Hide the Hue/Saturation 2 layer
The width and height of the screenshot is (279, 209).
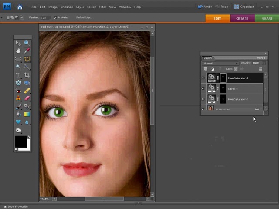coord(203,78)
